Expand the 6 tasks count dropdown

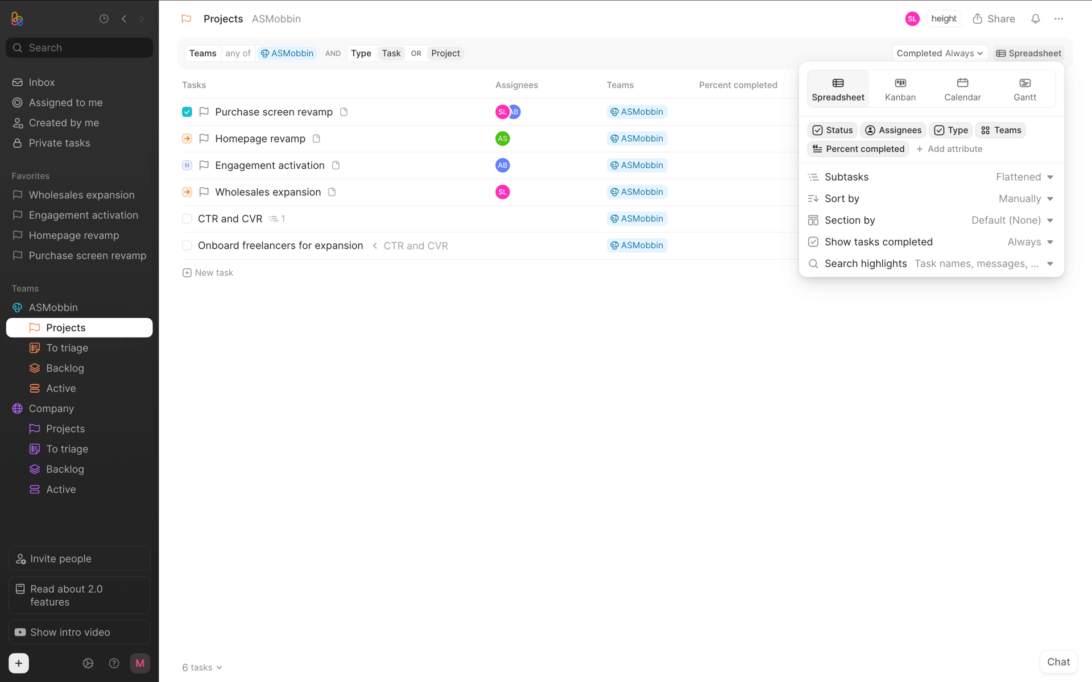coord(202,667)
